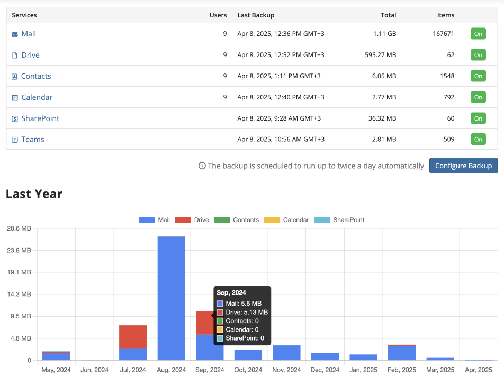Click the blue Mail square in chart legend

pos(146,219)
